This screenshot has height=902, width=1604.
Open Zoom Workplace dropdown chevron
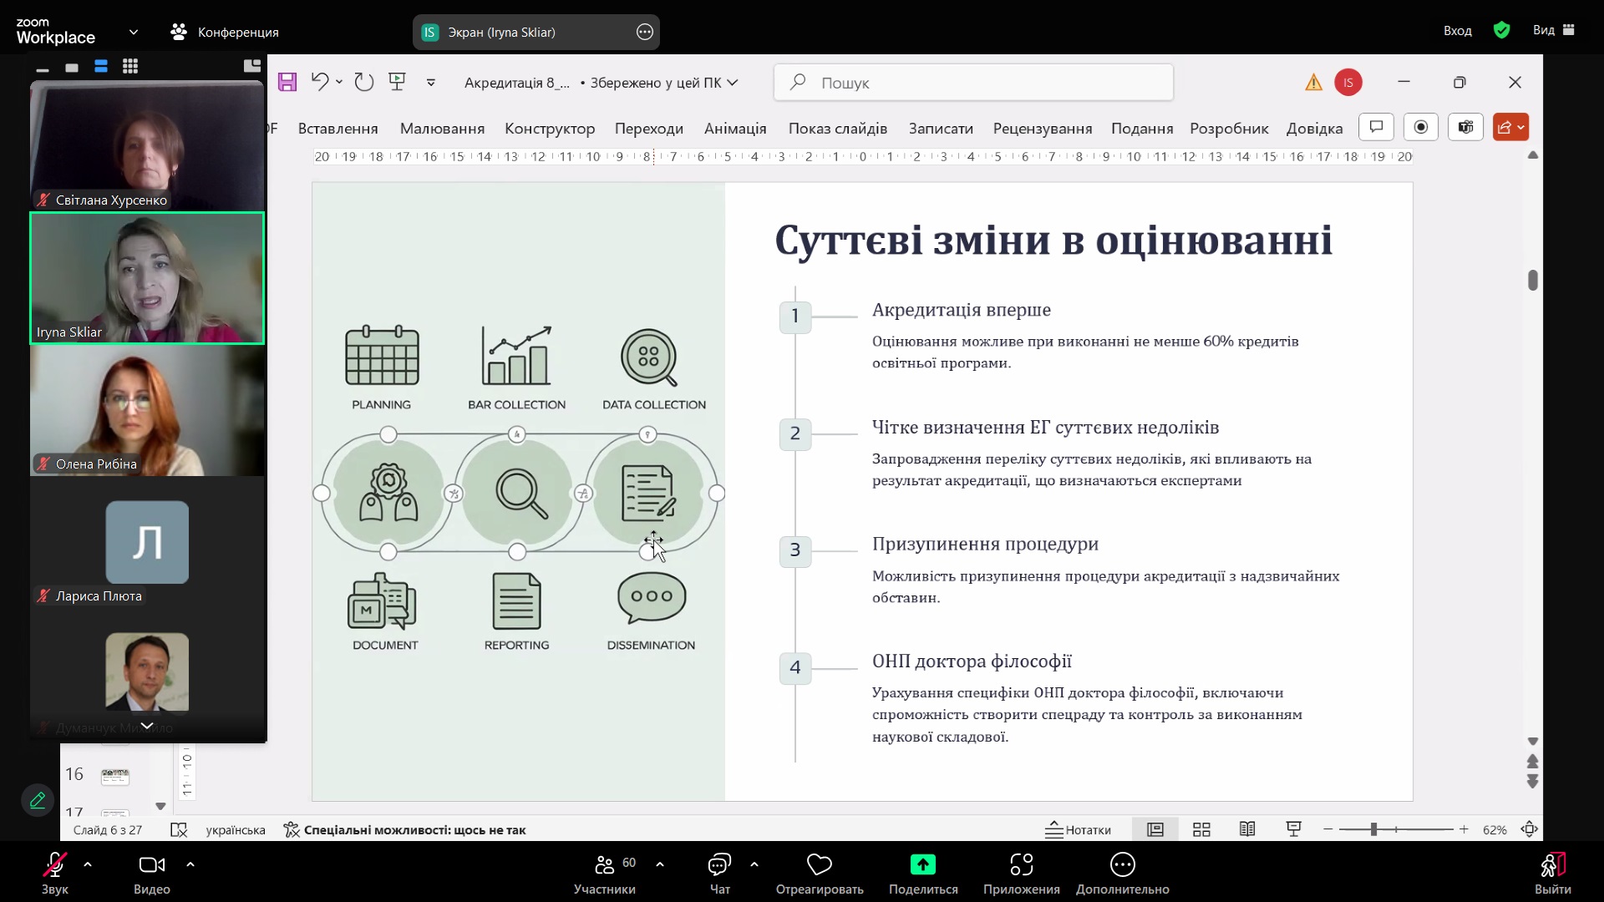[x=134, y=32]
